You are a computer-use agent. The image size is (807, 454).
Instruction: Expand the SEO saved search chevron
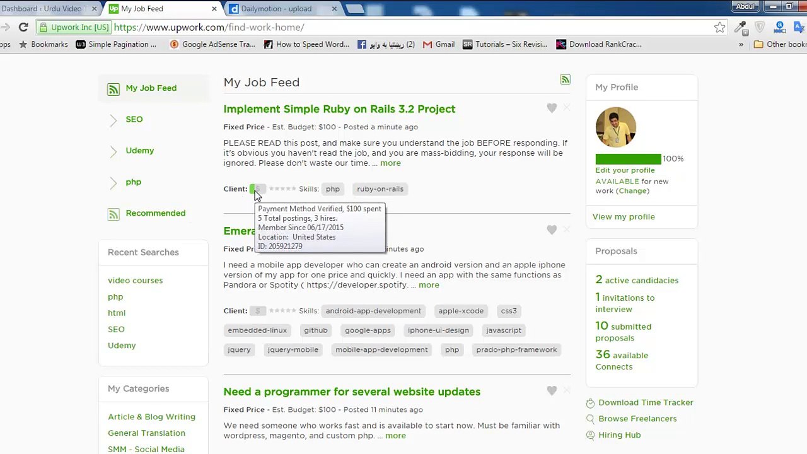[x=113, y=120]
